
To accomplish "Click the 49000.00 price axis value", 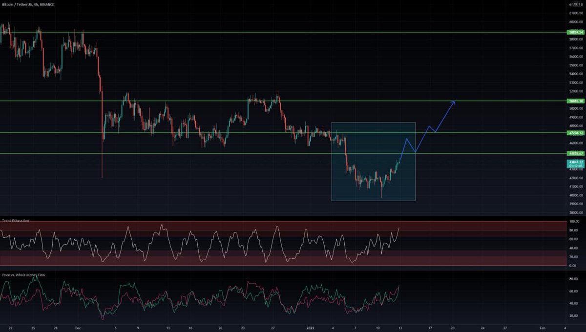I will (575, 117).
